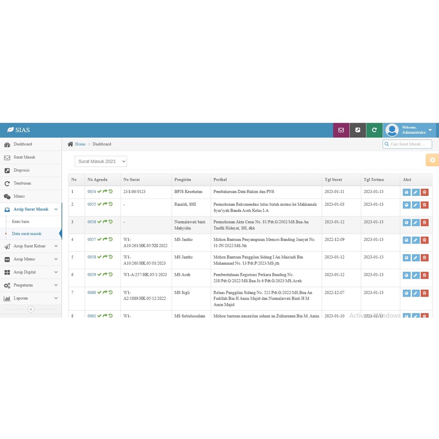Click the Home breadcrumb link

(x=80, y=144)
